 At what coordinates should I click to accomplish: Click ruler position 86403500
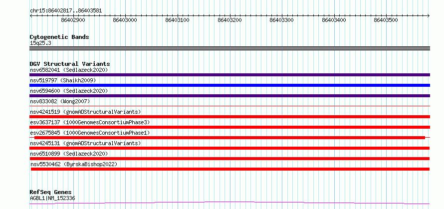(x=386, y=20)
